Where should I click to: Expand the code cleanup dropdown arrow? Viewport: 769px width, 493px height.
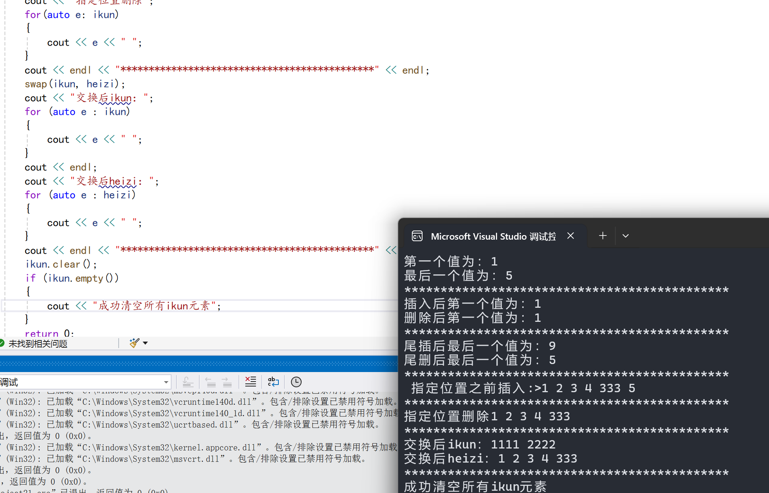coord(145,343)
